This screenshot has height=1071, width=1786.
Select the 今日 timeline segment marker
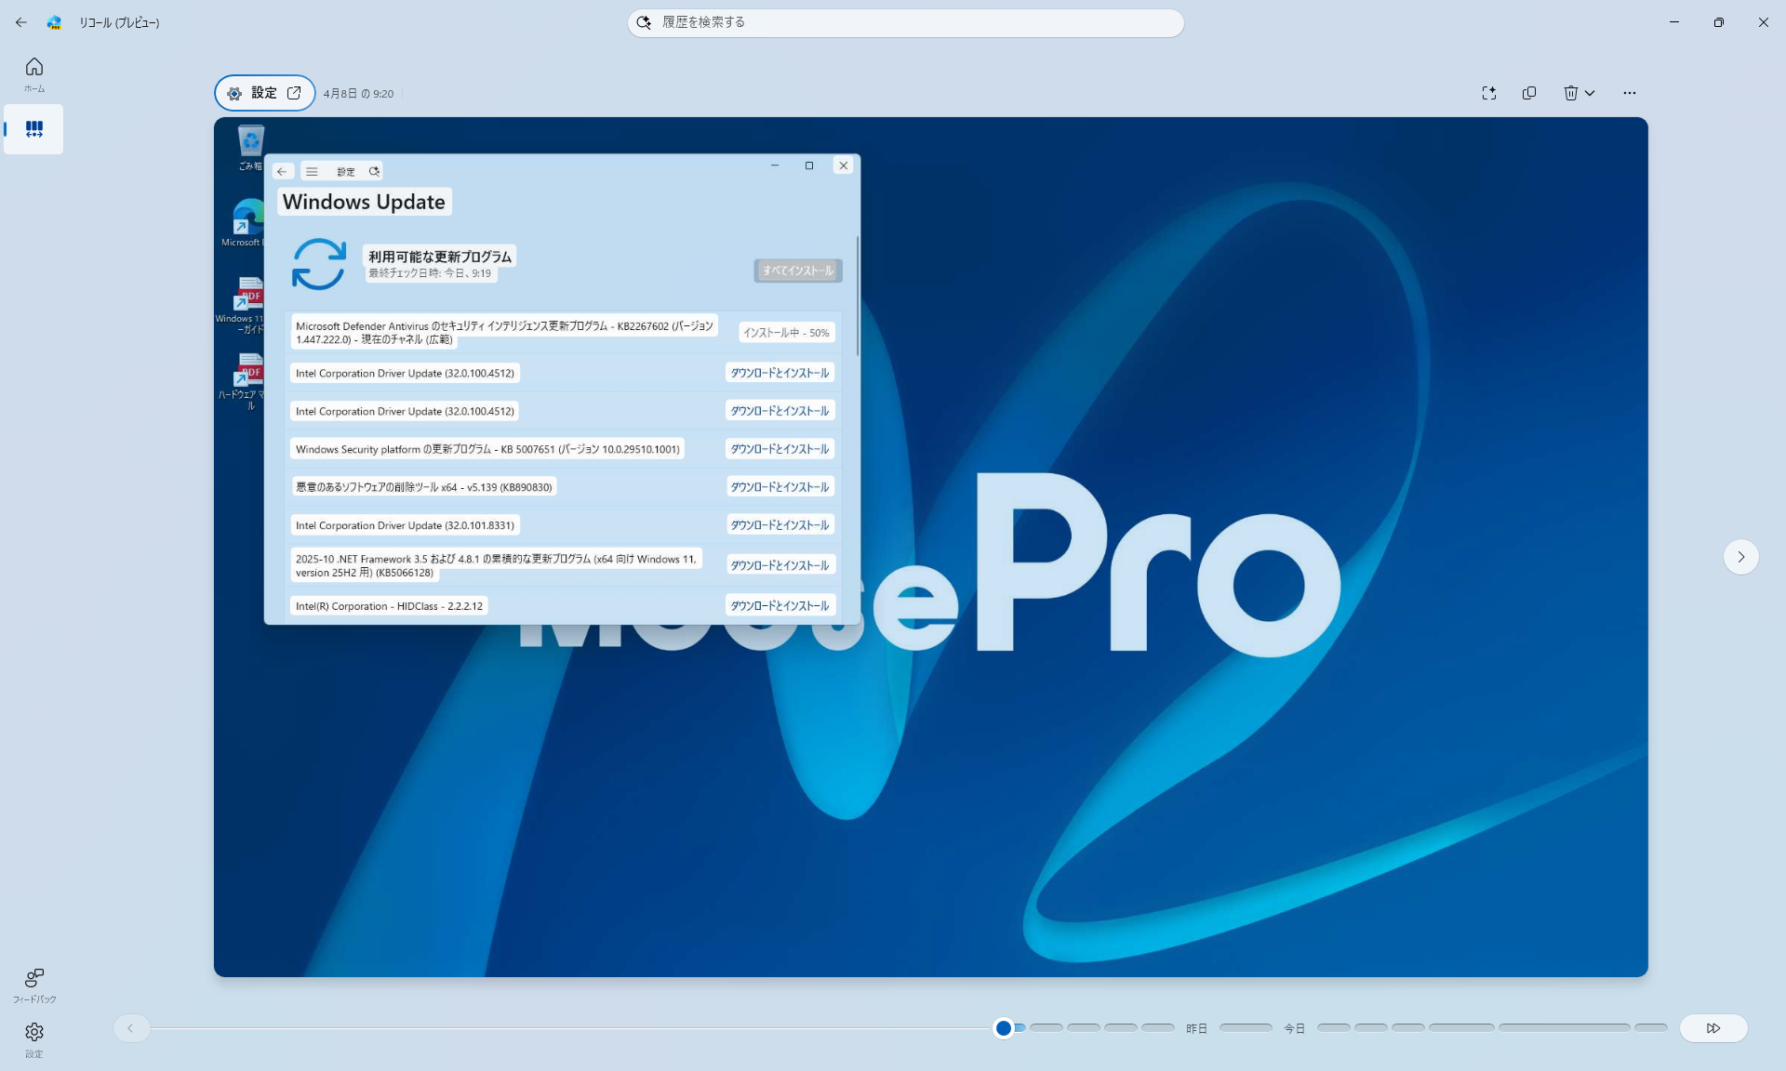coord(1294,1028)
